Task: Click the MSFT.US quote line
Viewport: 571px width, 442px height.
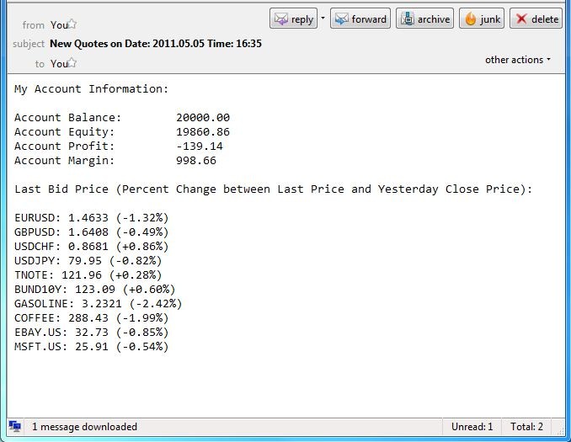Action: point(91,346)
